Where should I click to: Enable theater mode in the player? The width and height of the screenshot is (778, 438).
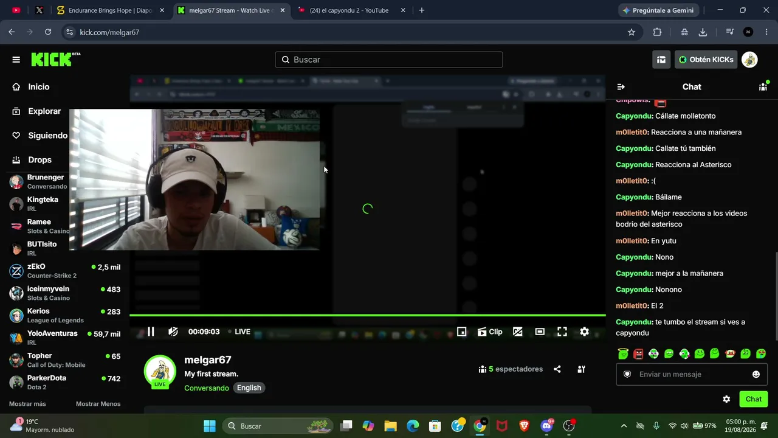tap(540, 332)
